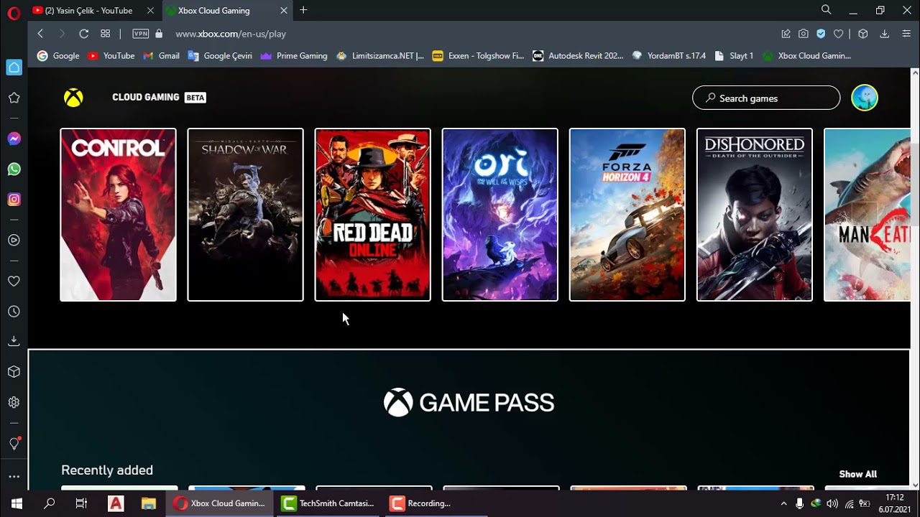Screen dimensions: 920x517
Task: Open sidebar lightbulb tips icon
Action: 14,444
